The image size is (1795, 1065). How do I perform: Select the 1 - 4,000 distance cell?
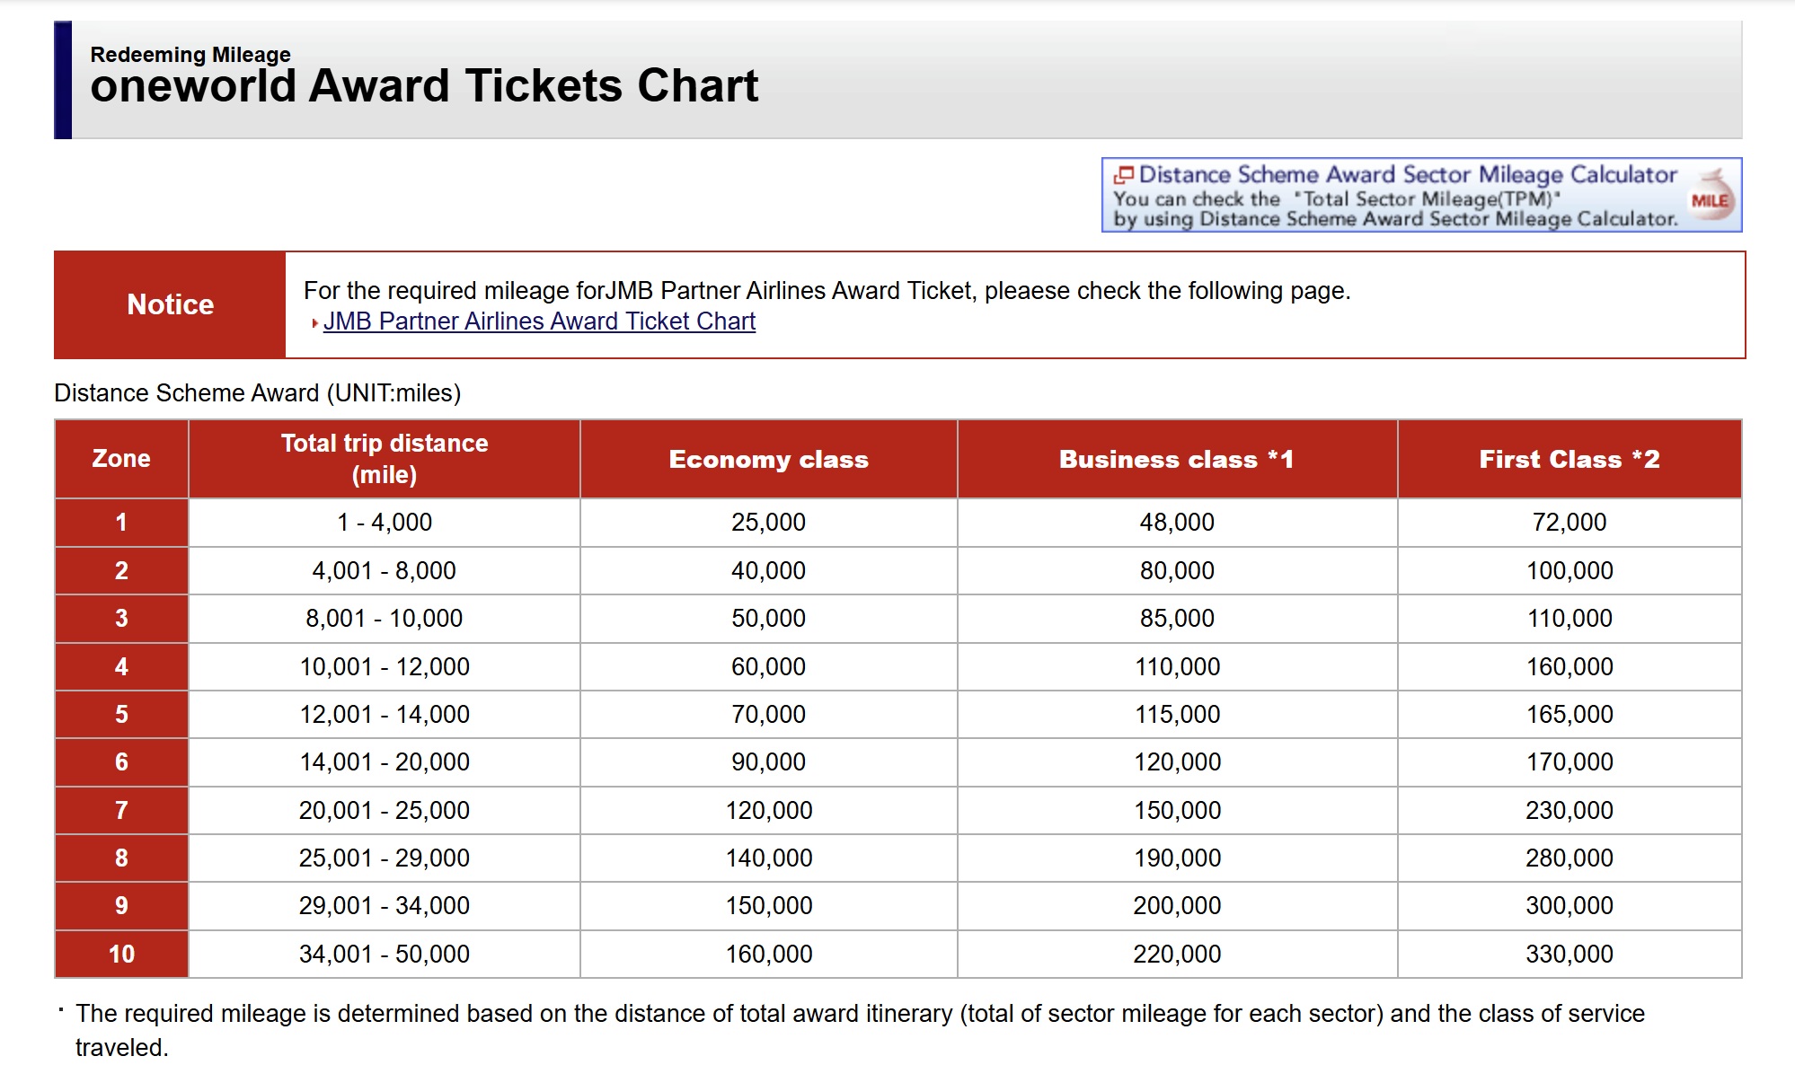[385, 523]
